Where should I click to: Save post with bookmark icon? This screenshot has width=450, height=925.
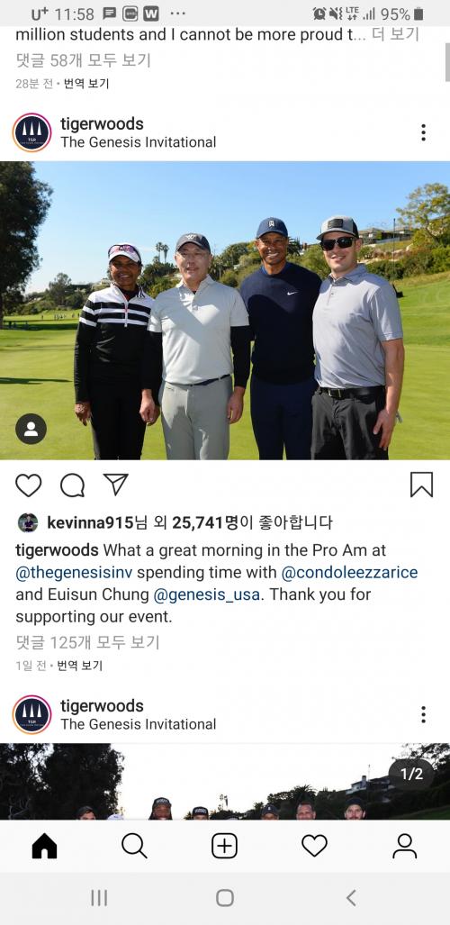tap(422, 485)
